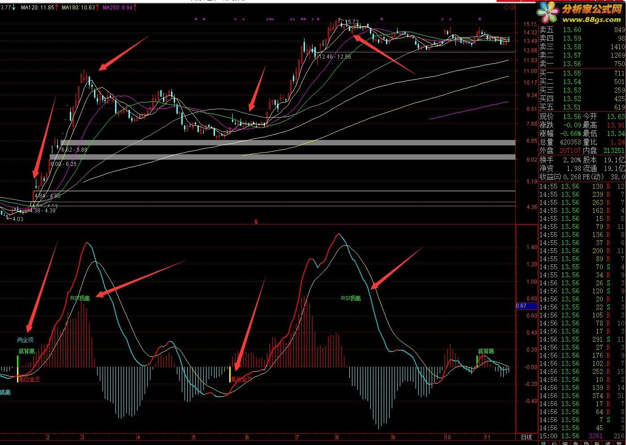Screen dimensions: 626x445
Task: Click the 最高 13.91 value
Action: [616, 125]
